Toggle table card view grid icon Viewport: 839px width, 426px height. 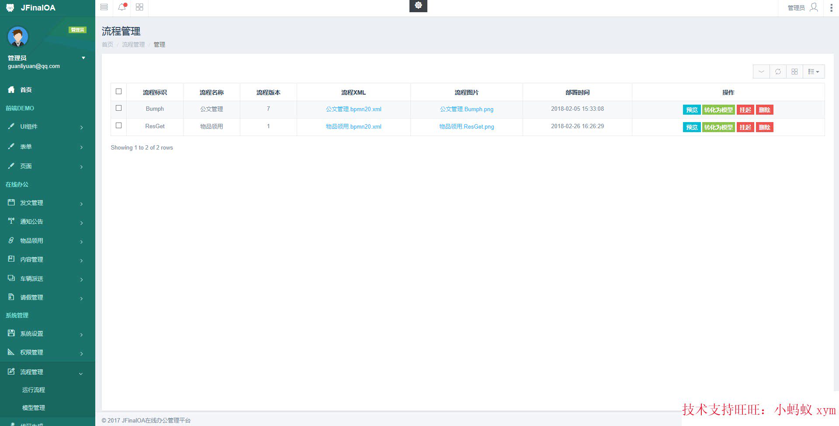pos(794,72)
